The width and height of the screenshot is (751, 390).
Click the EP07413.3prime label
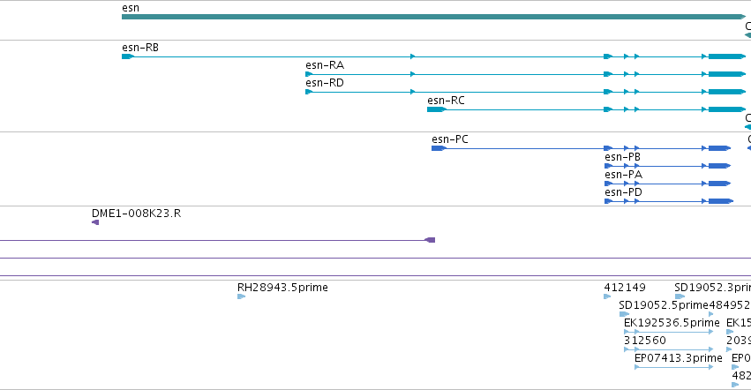point(679,358)
